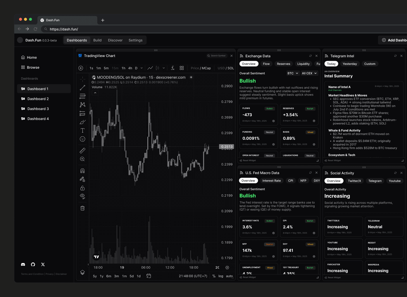The width and height of the screenshot is (407, 297).
Task: Toggle magnet mode on chart
Action: (x=82, y=171)
